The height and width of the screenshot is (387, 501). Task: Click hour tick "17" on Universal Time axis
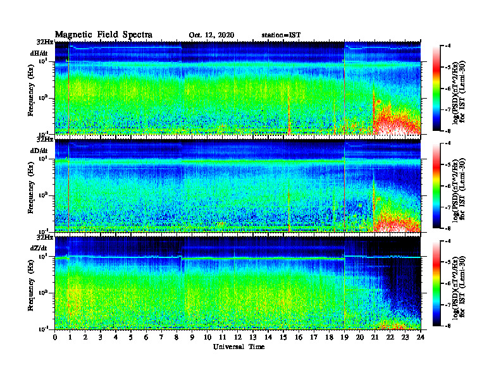314,337
